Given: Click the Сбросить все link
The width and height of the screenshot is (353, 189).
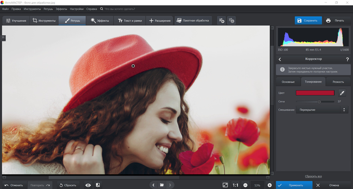Looking at the screenshot, I should [x=313, y=176].
